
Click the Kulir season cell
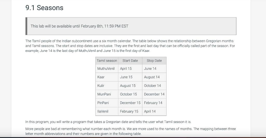(x=107, y=86)
